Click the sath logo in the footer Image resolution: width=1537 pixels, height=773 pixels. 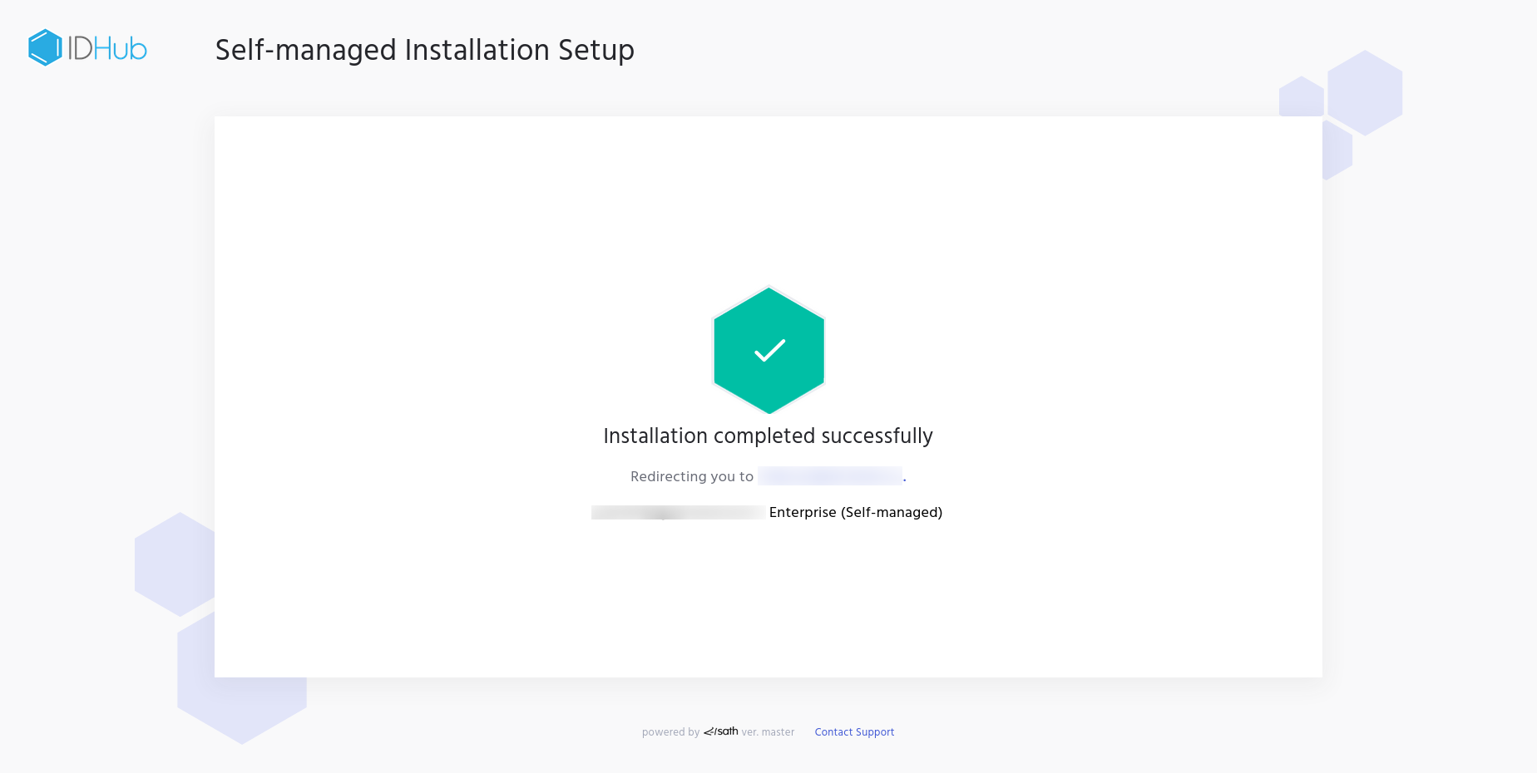pos(721,731)
